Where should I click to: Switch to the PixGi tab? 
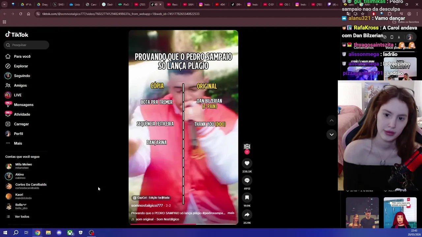[x=124, y=4]
